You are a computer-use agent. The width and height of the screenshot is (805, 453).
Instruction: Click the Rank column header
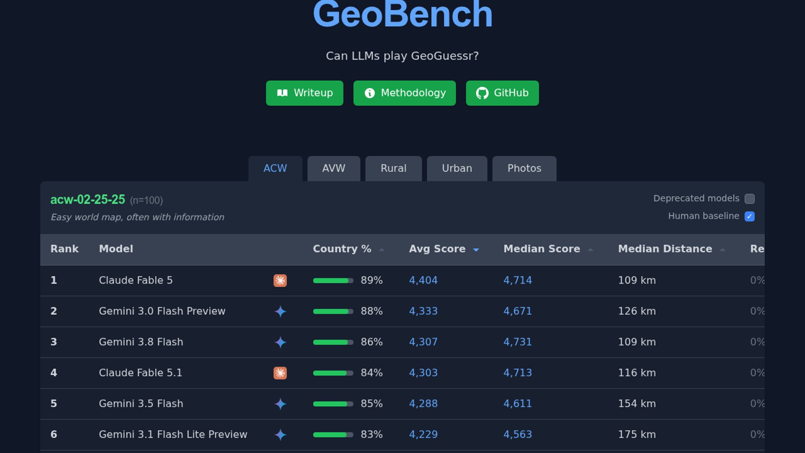(64, 249)
